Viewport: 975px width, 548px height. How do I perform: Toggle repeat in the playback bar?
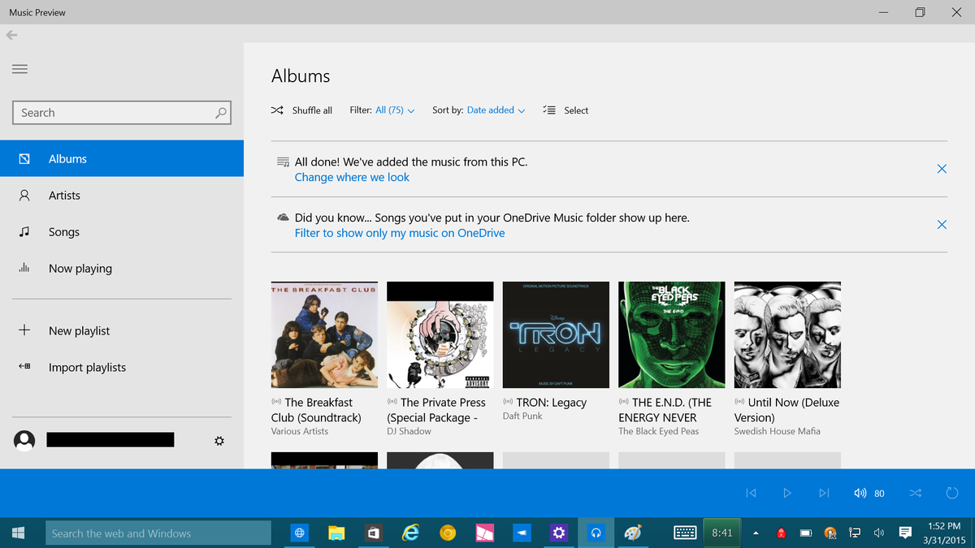951,493
